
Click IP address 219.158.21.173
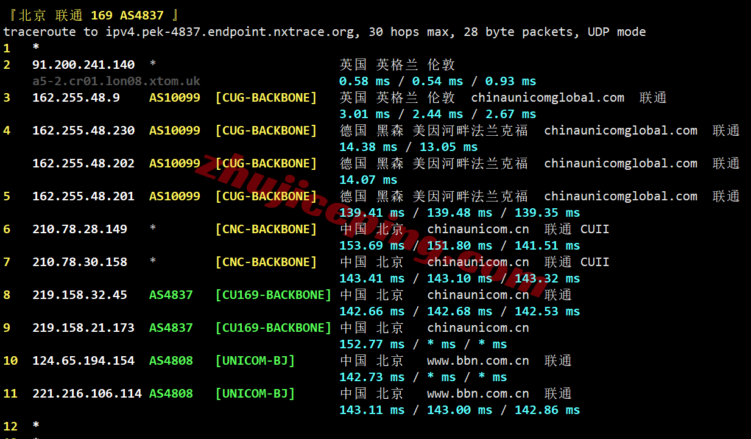tap(83, 328)
